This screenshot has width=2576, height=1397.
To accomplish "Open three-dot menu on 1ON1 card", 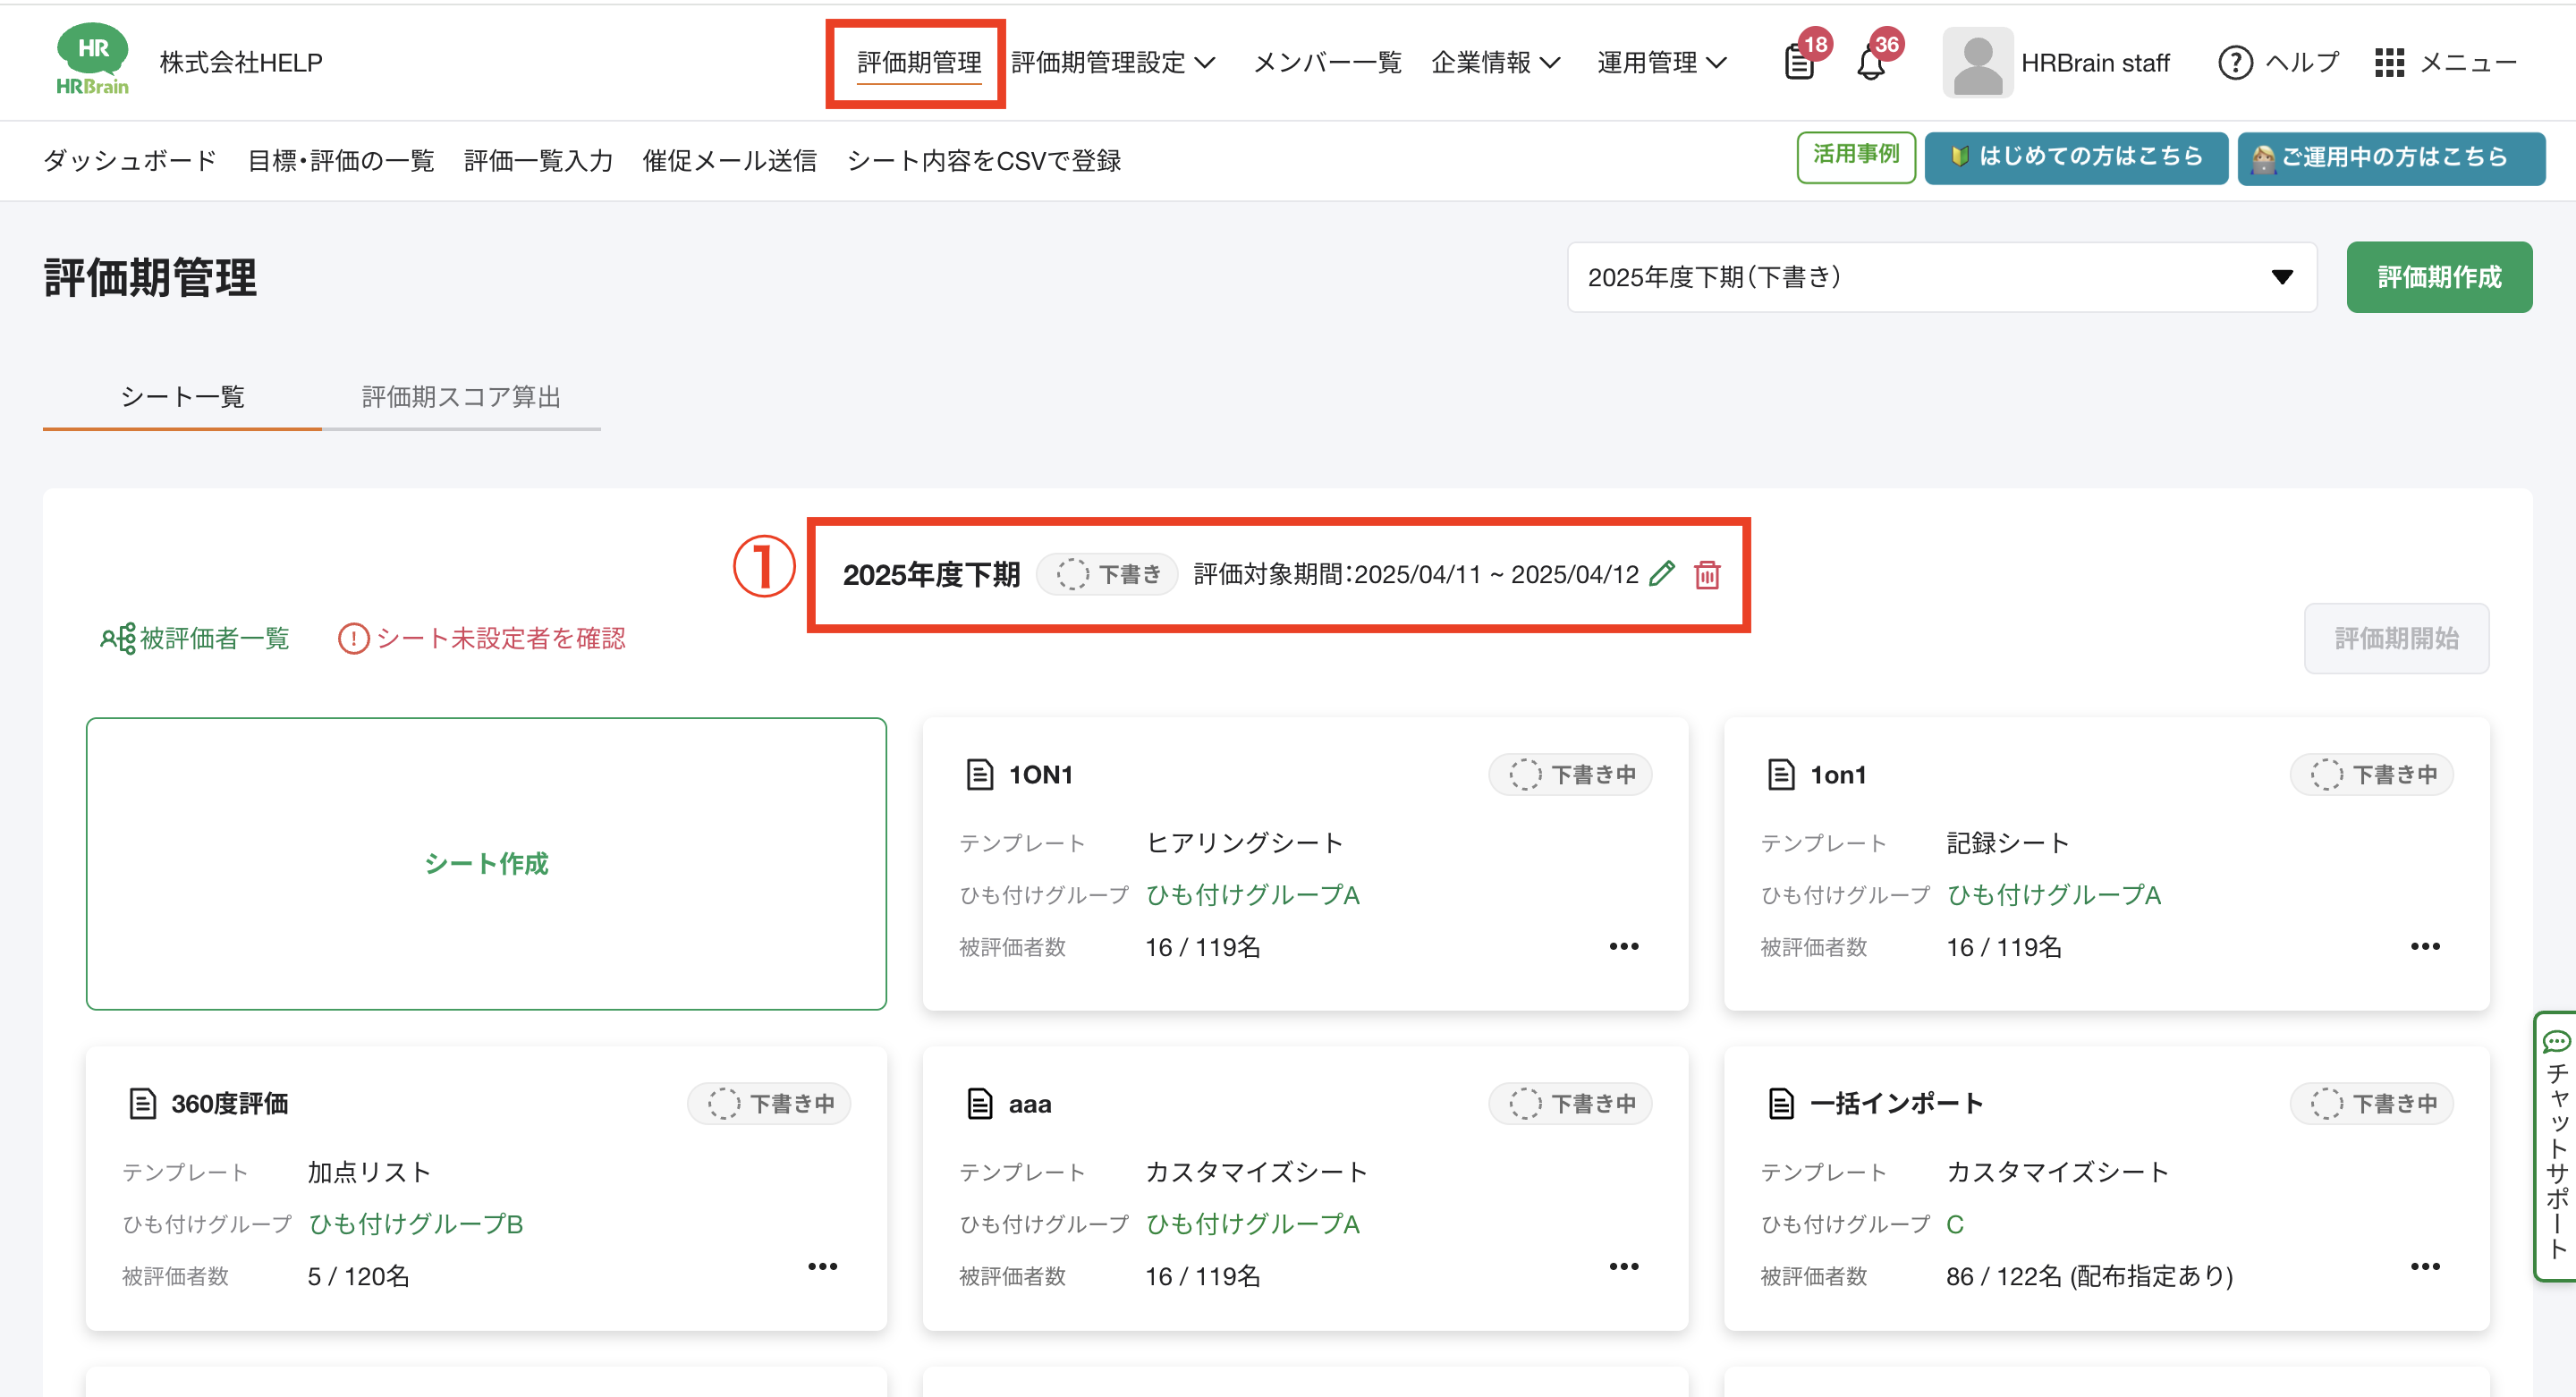I will click(x=1623, y=946).
